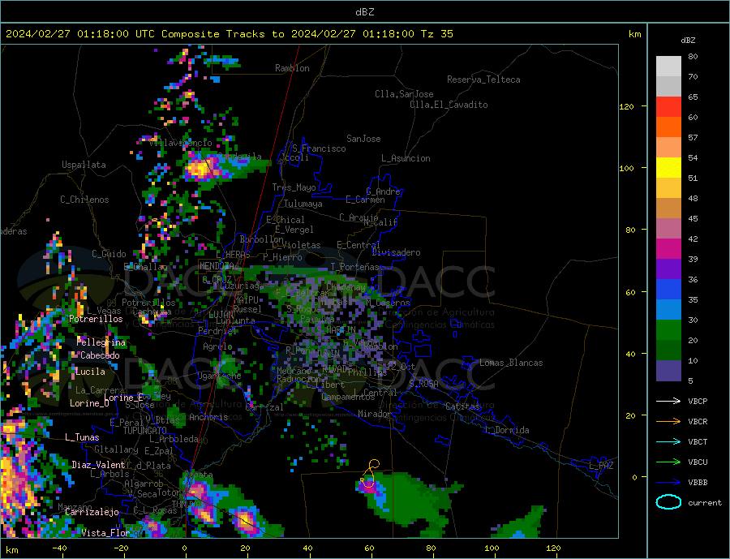
Task: Pick the red swatch in dBZ scale
Action: [668, 106]
